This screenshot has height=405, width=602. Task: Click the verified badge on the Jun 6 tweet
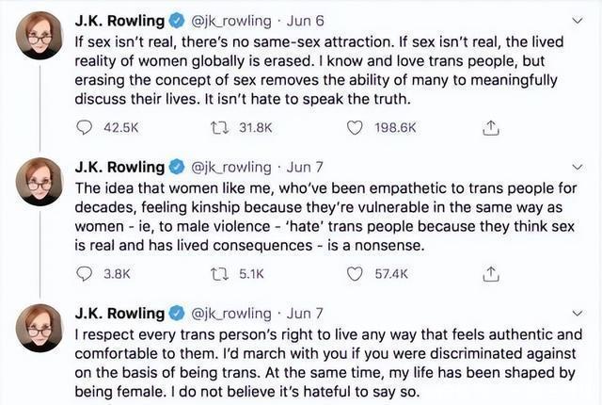(x=176, y=22)
